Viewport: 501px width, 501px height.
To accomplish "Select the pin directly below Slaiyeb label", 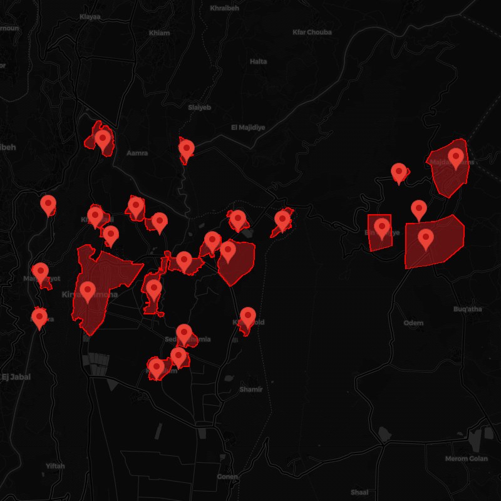I will (186, 149).
